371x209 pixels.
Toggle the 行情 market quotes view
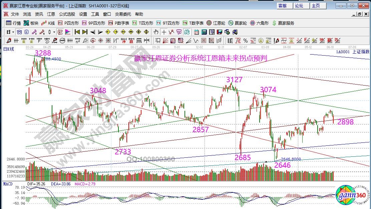14,23
